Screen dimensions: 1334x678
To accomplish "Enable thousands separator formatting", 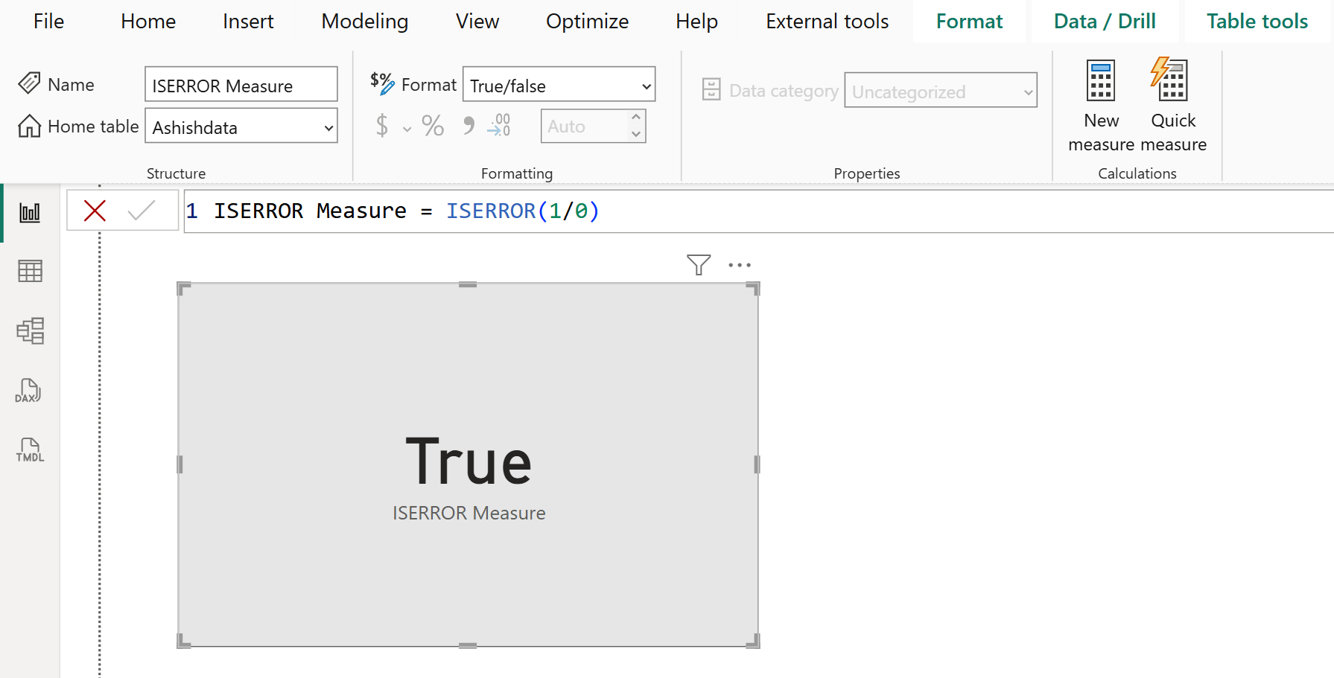I will click(x=467, y=126).
